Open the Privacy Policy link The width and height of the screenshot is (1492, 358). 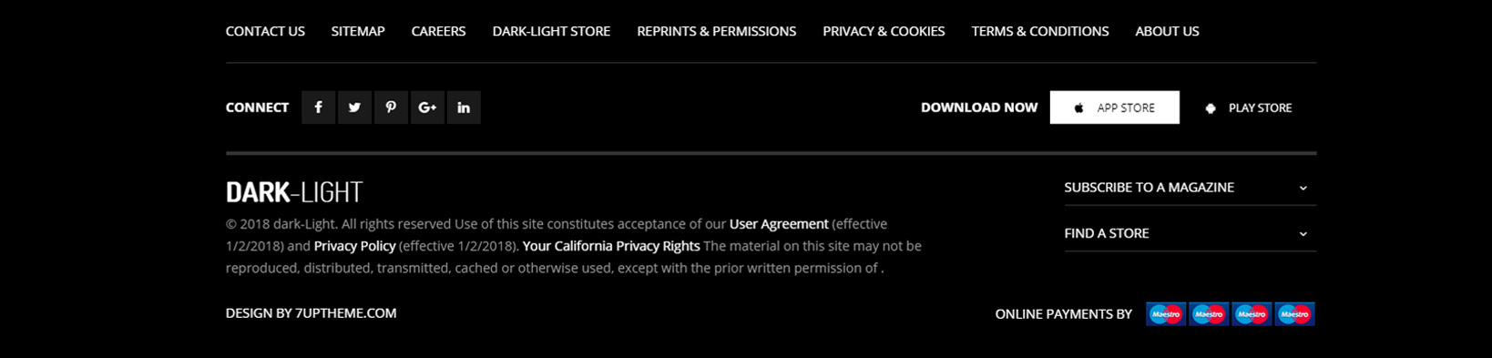point(354,246)
